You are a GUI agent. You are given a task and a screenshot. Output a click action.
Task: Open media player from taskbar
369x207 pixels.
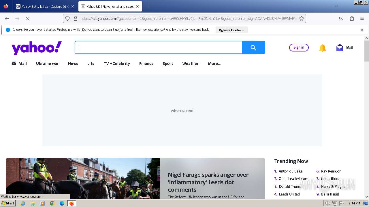[42, 203]
